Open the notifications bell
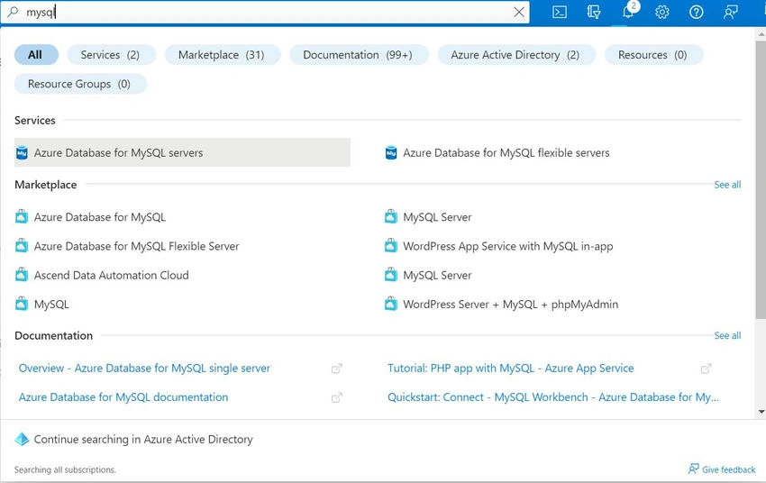Viewport: 766px width, 483px height. (x=628, y=11)
